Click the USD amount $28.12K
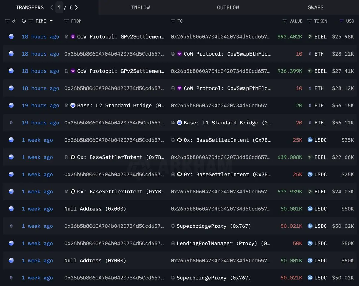The height and width of the screenshot is (286, 359). tap(343, 88)
